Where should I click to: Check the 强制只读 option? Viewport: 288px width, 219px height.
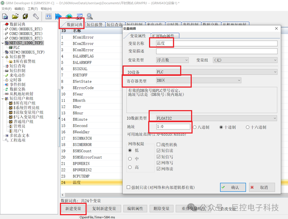point(128,187)
